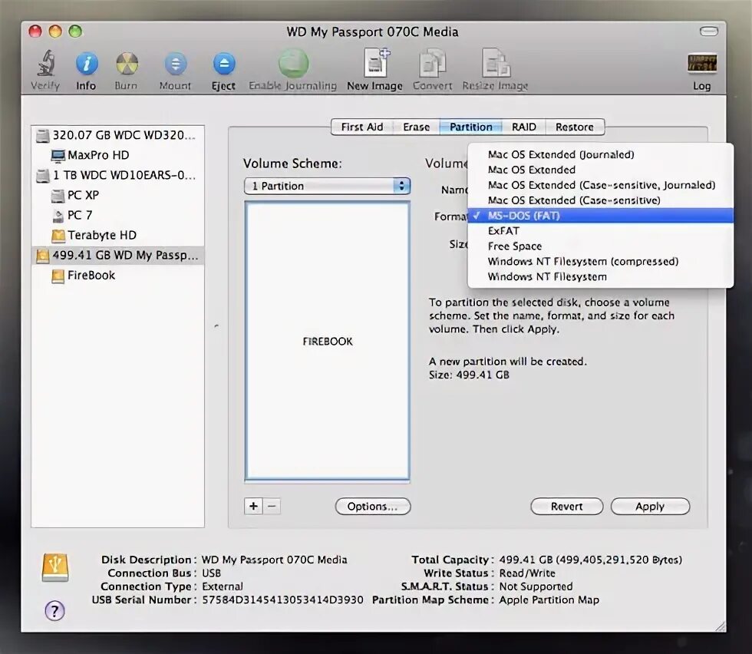Click the USB disk icon at bottom
Screen dimensions: 752x654
(x=55, y=567)
